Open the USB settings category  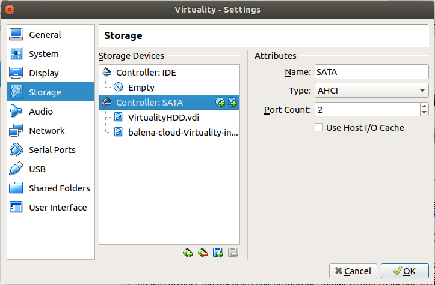51,169
